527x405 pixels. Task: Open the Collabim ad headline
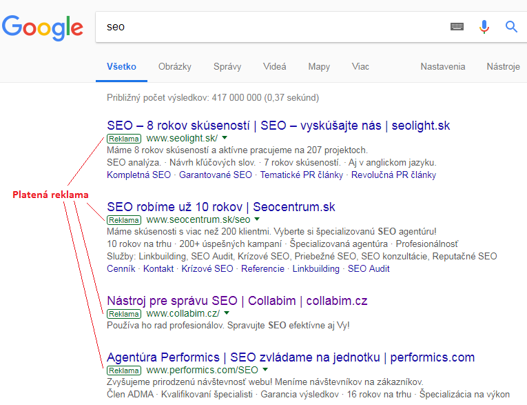click(237, 301)
